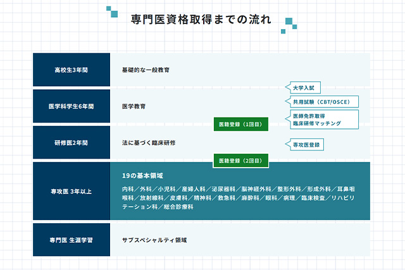The width and height of the screenshot is (405, 270).
Task: Click the 大学入試 callout box
Action: click(x=308, y=89)
